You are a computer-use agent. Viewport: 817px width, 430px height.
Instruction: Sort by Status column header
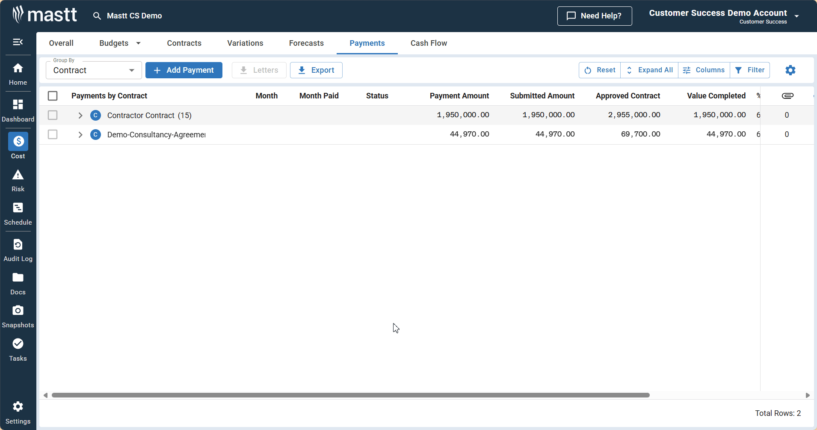377,96
